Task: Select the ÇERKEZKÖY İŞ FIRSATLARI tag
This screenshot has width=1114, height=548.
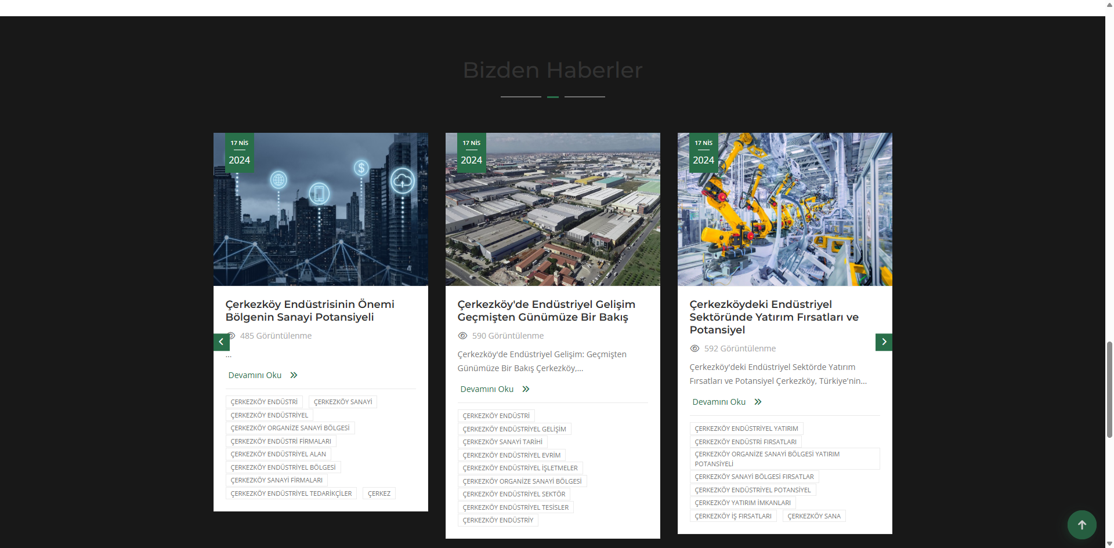Action: coord(733,516)
